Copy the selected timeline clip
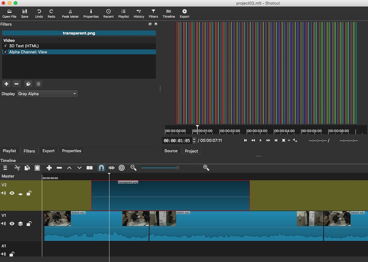The image size is (368, 262). coord(27,168)
